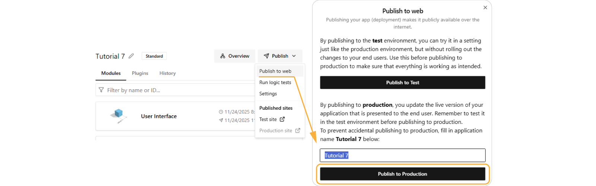Click the external link icon next to Production site
This screenshot has height=186, width=596.
298,131
